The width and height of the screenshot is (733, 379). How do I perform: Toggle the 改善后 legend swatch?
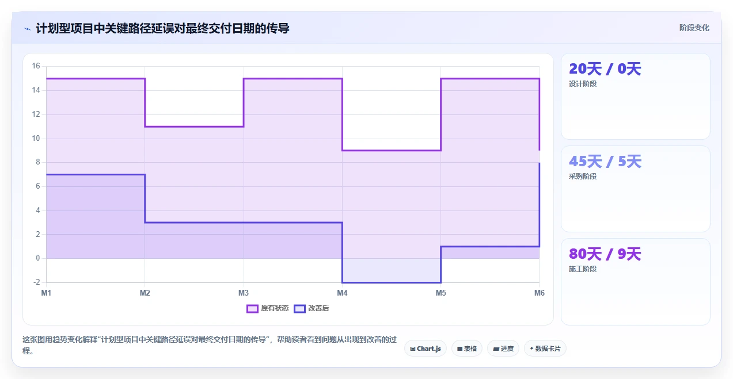(299, 308)
